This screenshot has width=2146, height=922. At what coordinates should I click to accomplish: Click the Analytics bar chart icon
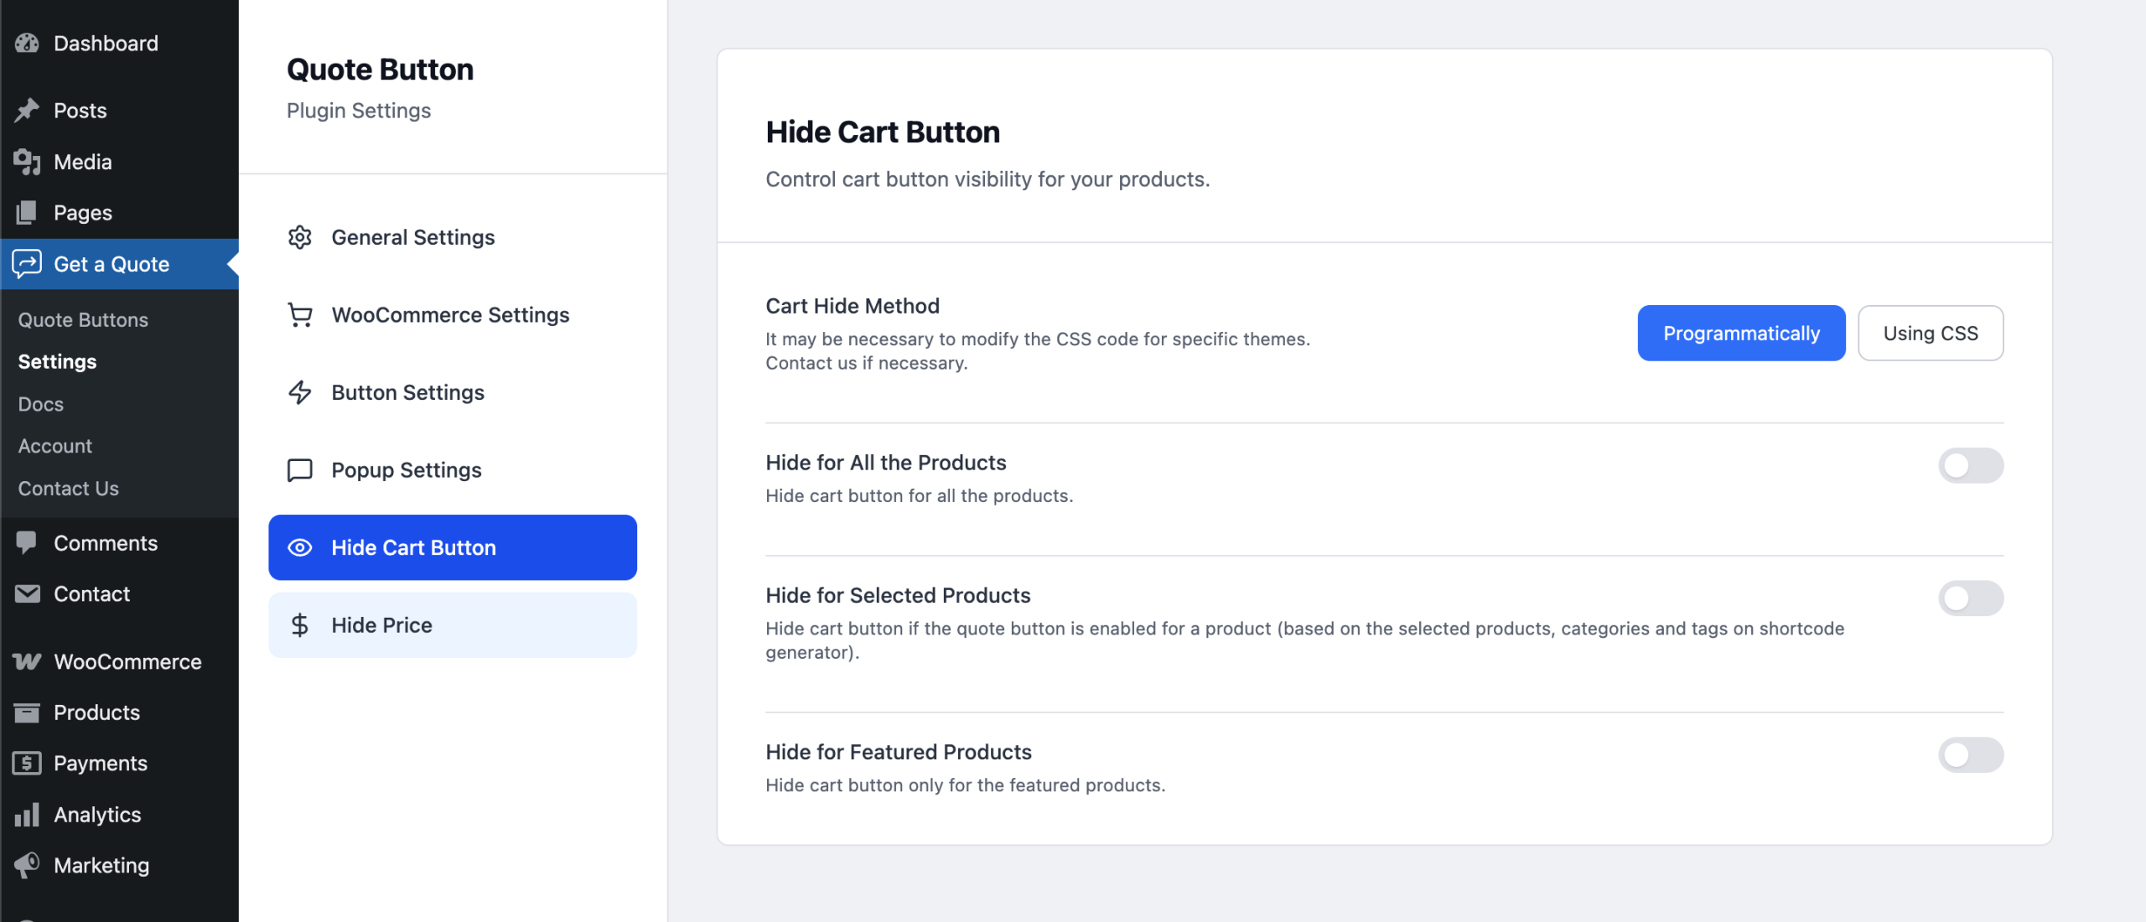tap(27, 815)
